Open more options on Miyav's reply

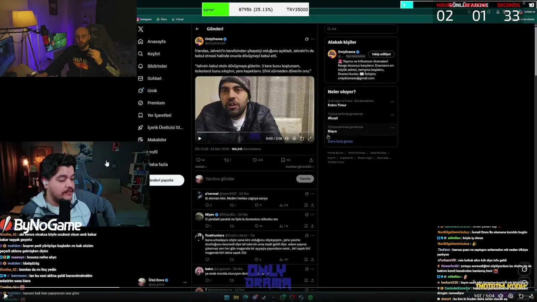[x=312, y=214]
